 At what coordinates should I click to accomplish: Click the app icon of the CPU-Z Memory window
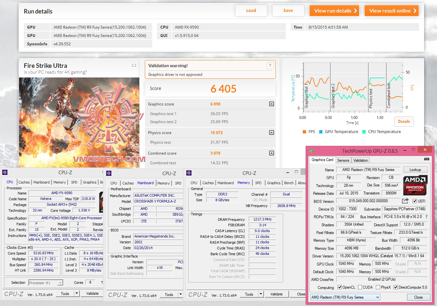click(x=189, y=173)
